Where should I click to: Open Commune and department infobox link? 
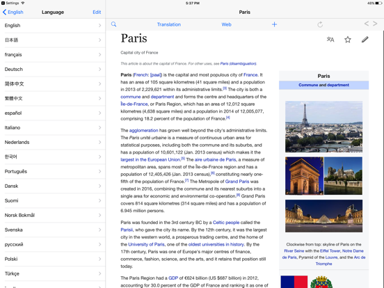click(x=323, y=85)
